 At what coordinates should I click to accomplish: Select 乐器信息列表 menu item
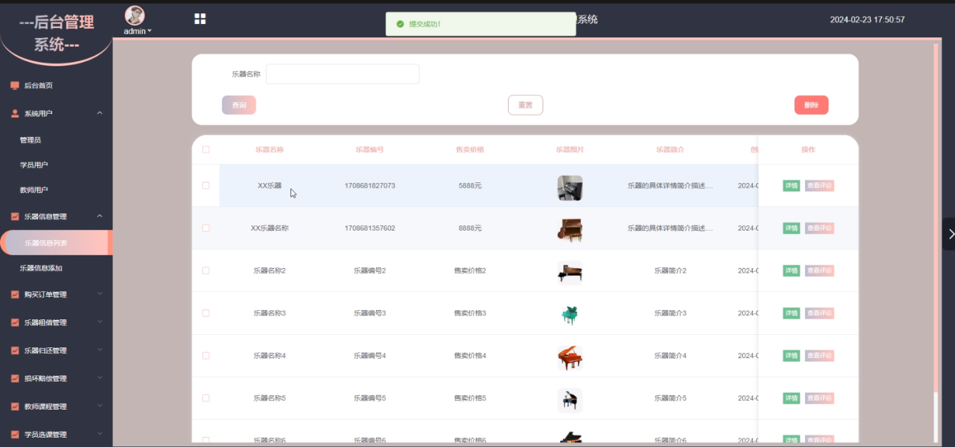pos(56,243)
